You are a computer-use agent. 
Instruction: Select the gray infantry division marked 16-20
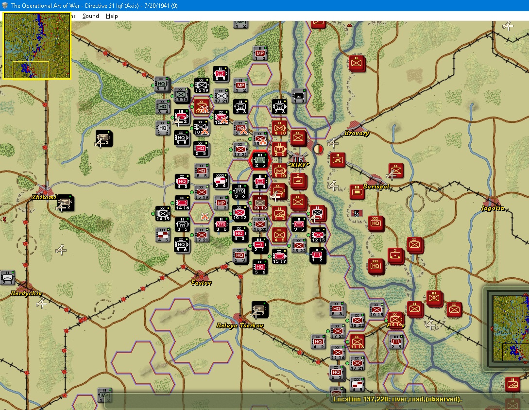coord(260,224)
